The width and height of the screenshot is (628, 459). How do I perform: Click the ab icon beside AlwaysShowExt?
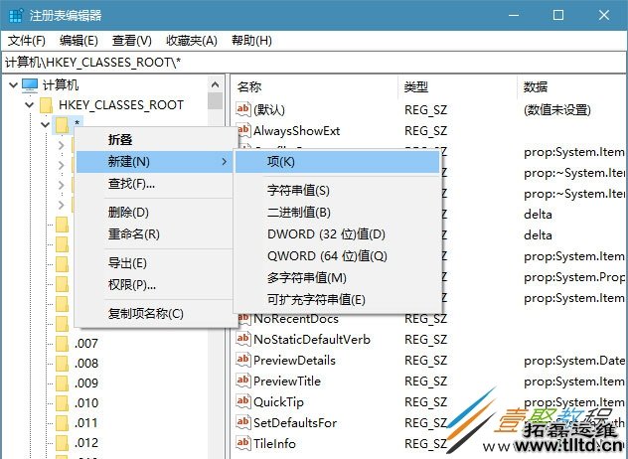pyautogui.click(x=243, y=130)
